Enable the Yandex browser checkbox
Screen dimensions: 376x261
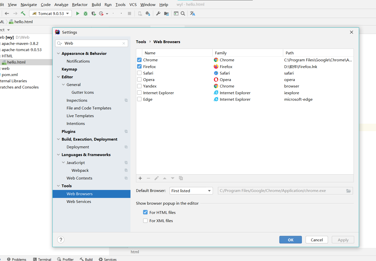139,86
